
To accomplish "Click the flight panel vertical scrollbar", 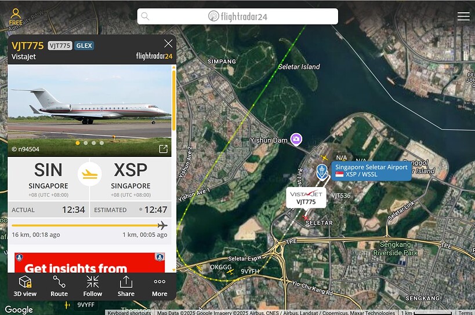I will (x=174, y=98).
